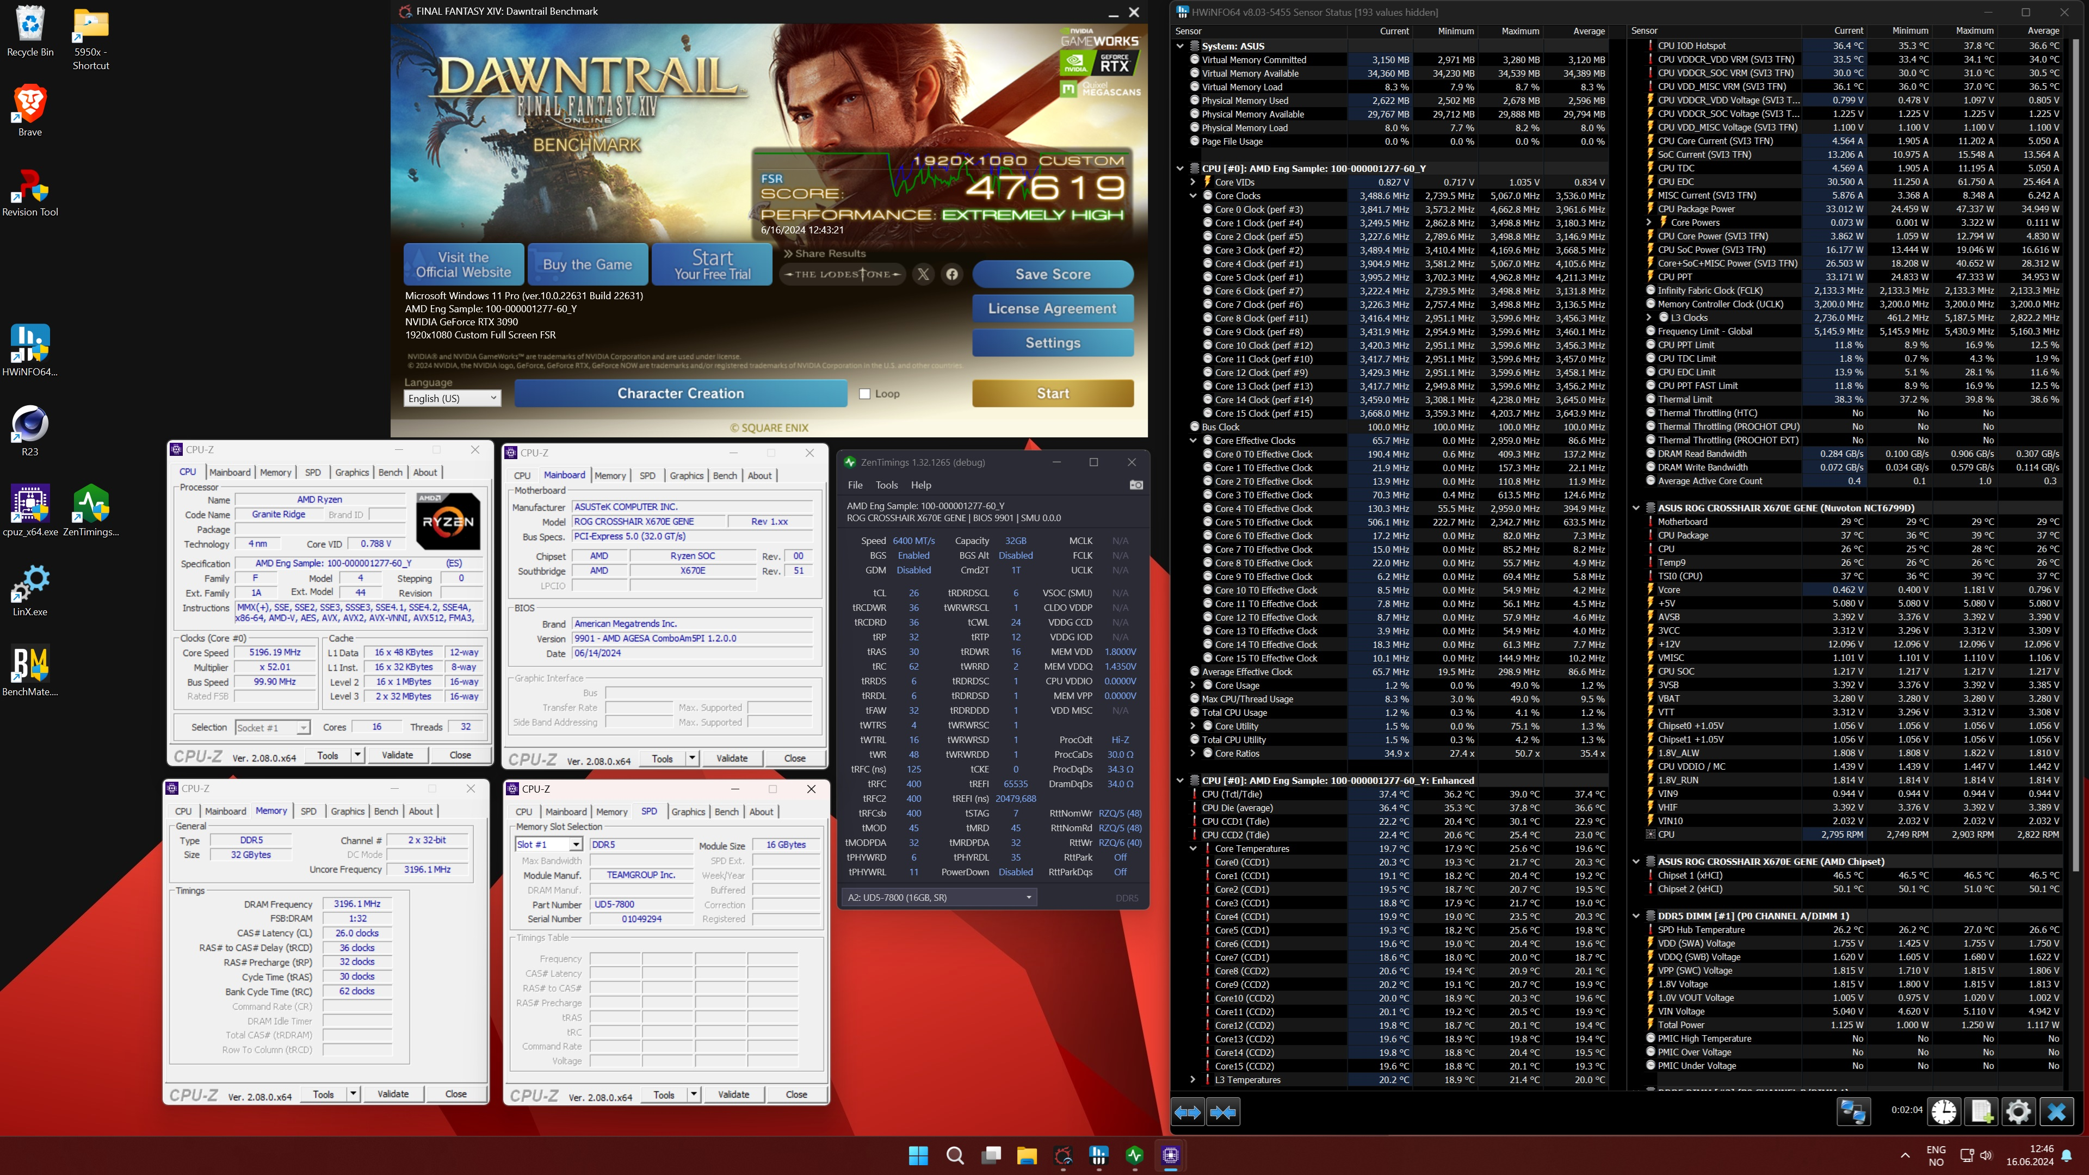
Task: Collapse Core Clocks sensor node
Action: click(1193, 195)
